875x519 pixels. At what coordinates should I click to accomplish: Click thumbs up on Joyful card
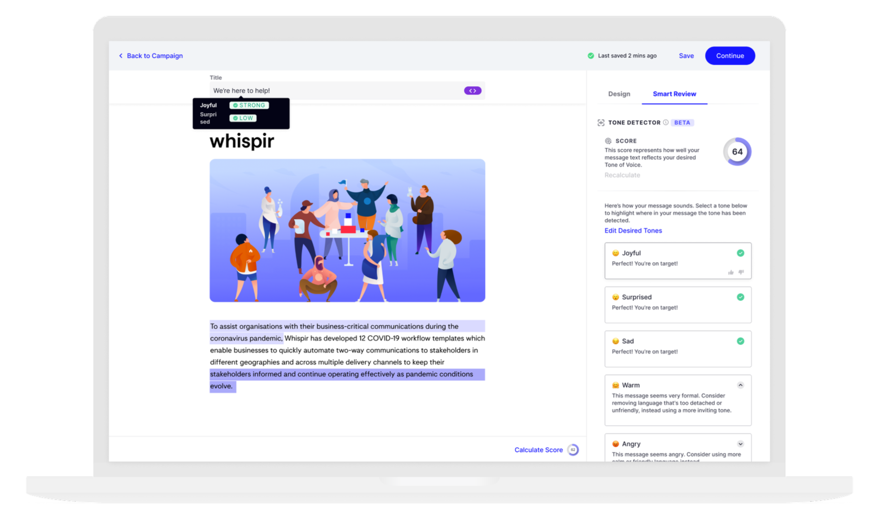click(731, 272)
